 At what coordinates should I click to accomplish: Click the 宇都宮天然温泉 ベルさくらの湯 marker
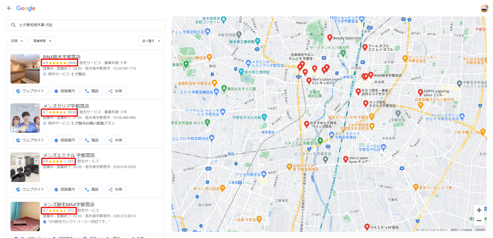[460, 83]
